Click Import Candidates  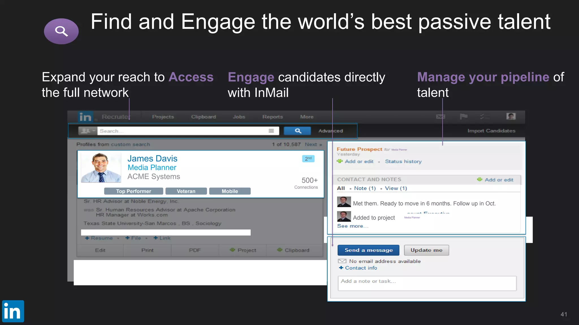pos(491,131)
